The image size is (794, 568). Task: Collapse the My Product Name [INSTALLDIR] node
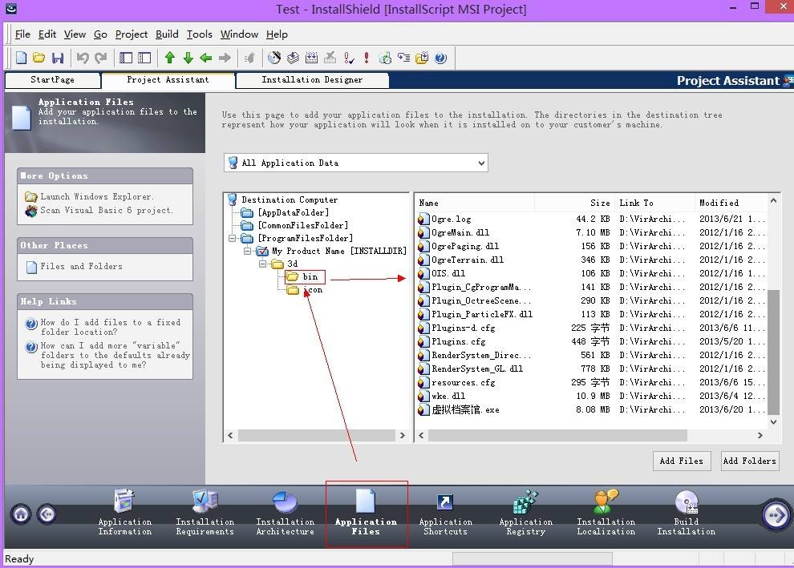click(247, 251)
